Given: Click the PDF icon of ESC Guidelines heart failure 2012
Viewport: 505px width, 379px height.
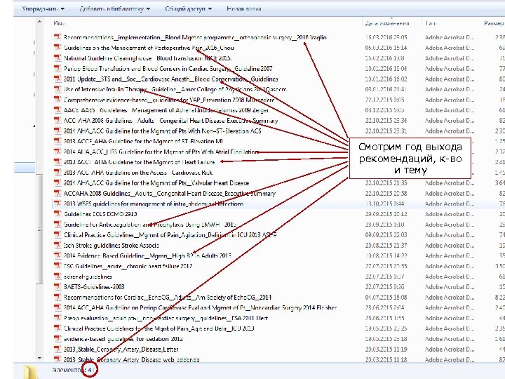Looking at the screenshot, I should pos(58,266).
